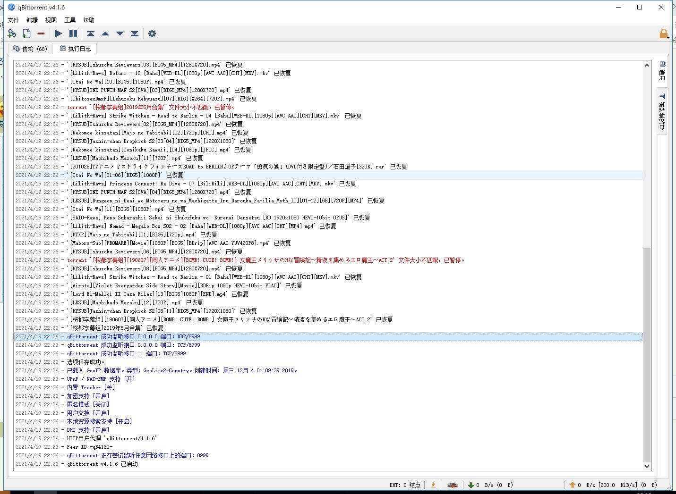
Task: Click the qBittorrent title bar app icon
Action: point(11,7)
